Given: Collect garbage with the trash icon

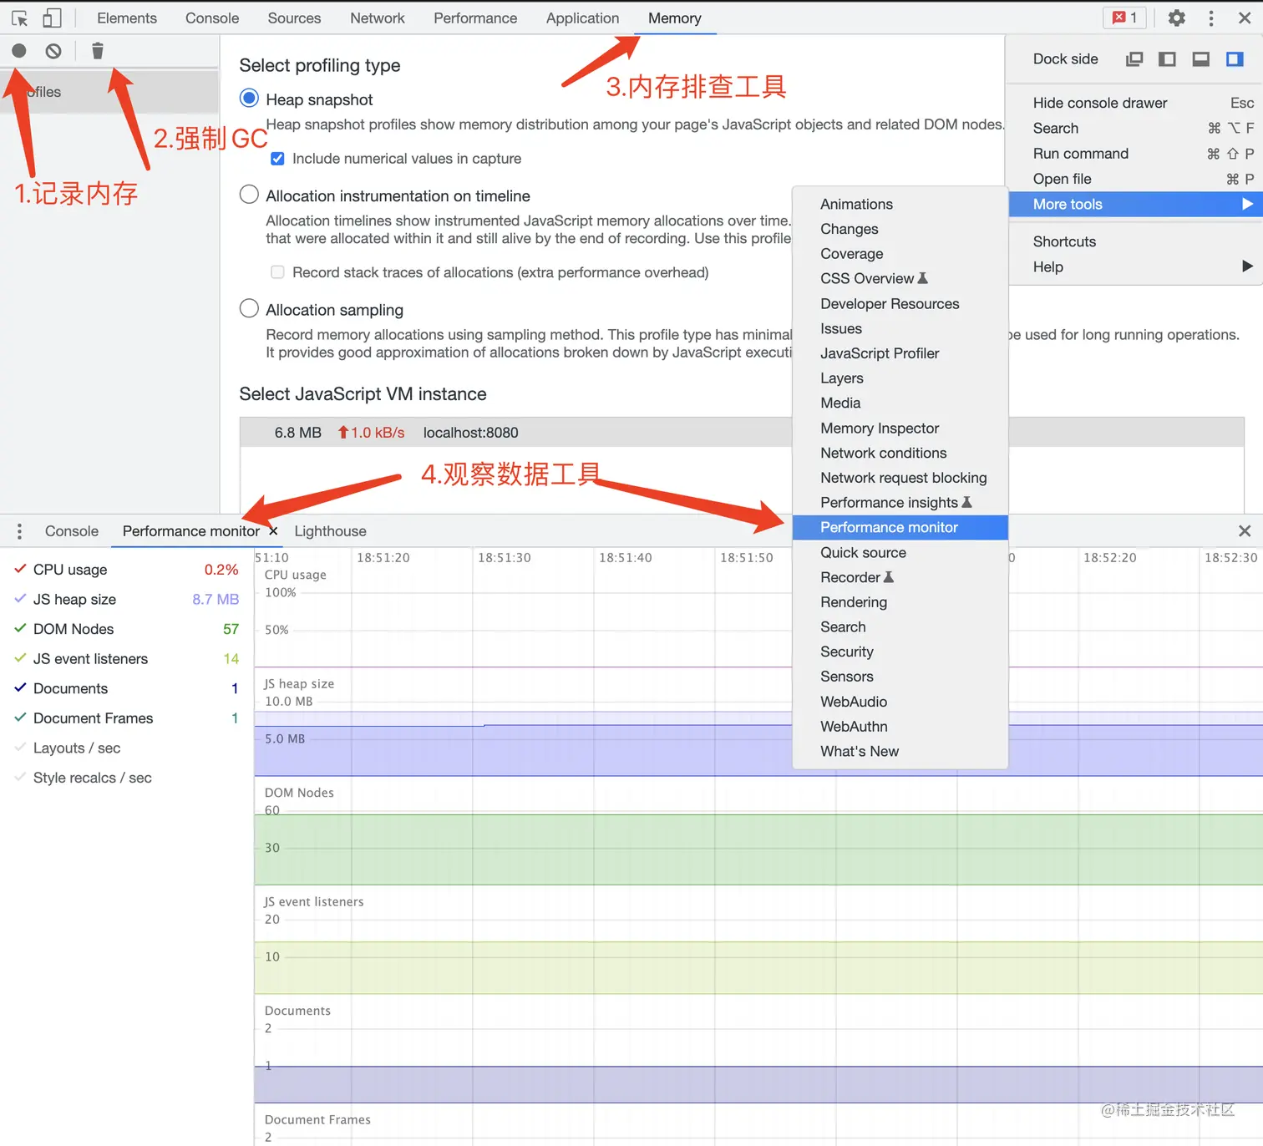Looking at the screenshot, I should [98, 51].
